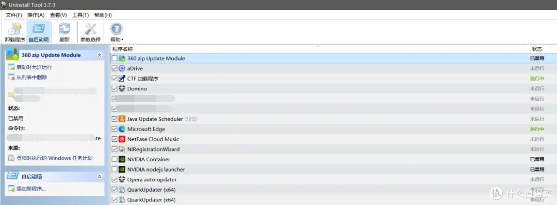Click the 添加新程序... link
Viewport: 557px width, 205px height.
(x=31, y=189)
